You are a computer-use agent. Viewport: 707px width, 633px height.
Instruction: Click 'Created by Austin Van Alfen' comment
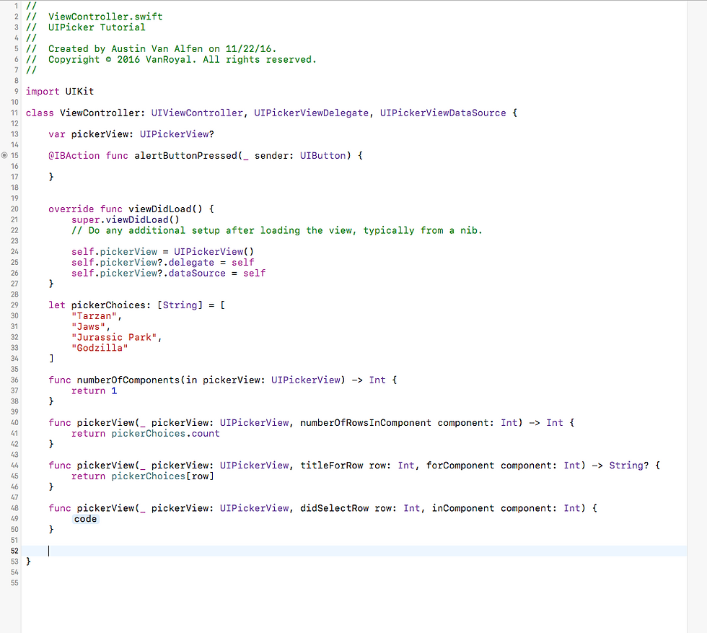[126, 49]
